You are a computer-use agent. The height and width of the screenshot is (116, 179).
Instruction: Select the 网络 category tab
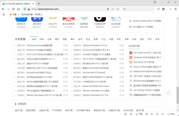point(42,39)
